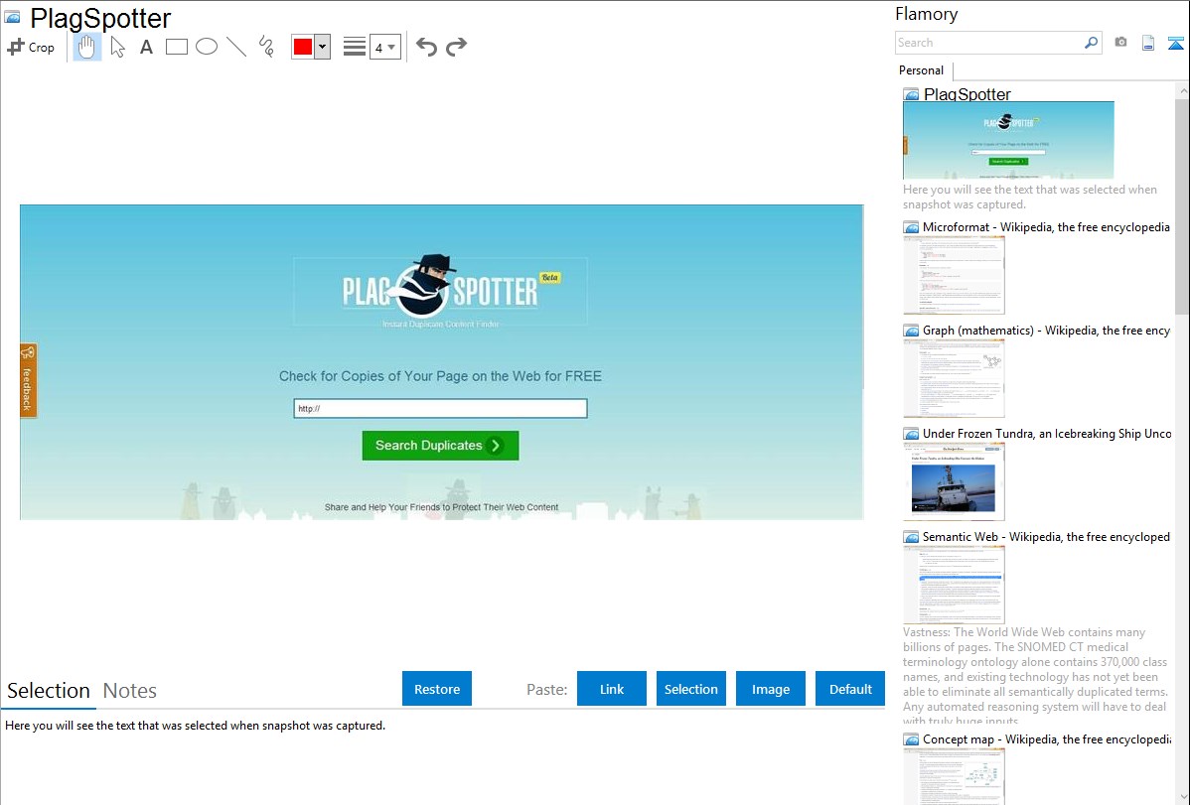The width and height of the screenshot is (1190, 805).
Task: Click the Semantic Web - Wikipedia title
Action: [1046, 536]
